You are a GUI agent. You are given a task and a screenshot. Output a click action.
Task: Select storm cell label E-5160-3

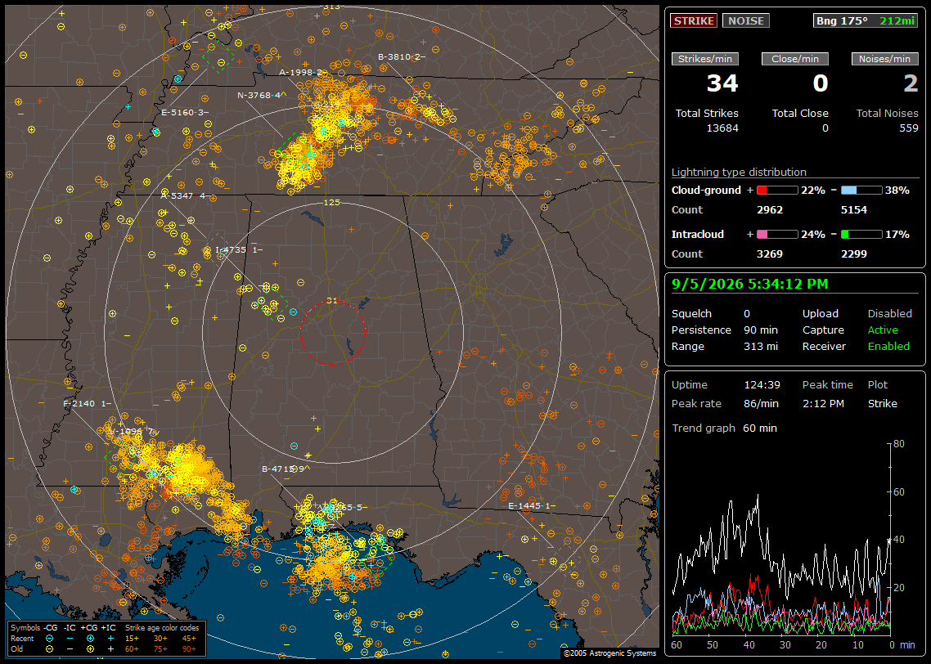[184, 112]
